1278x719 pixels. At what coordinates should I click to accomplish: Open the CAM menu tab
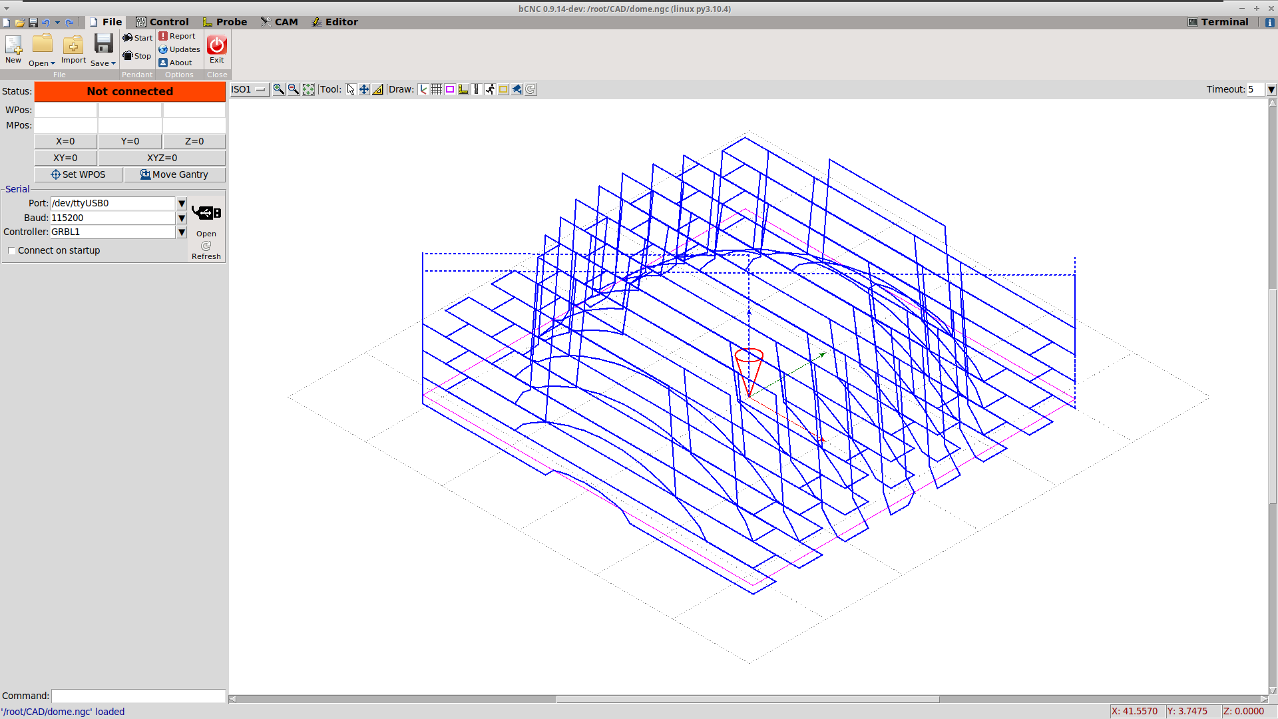(286, 21)
